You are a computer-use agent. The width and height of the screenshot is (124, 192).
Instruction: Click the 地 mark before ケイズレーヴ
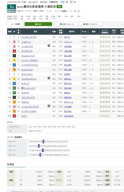click(22, 88)
